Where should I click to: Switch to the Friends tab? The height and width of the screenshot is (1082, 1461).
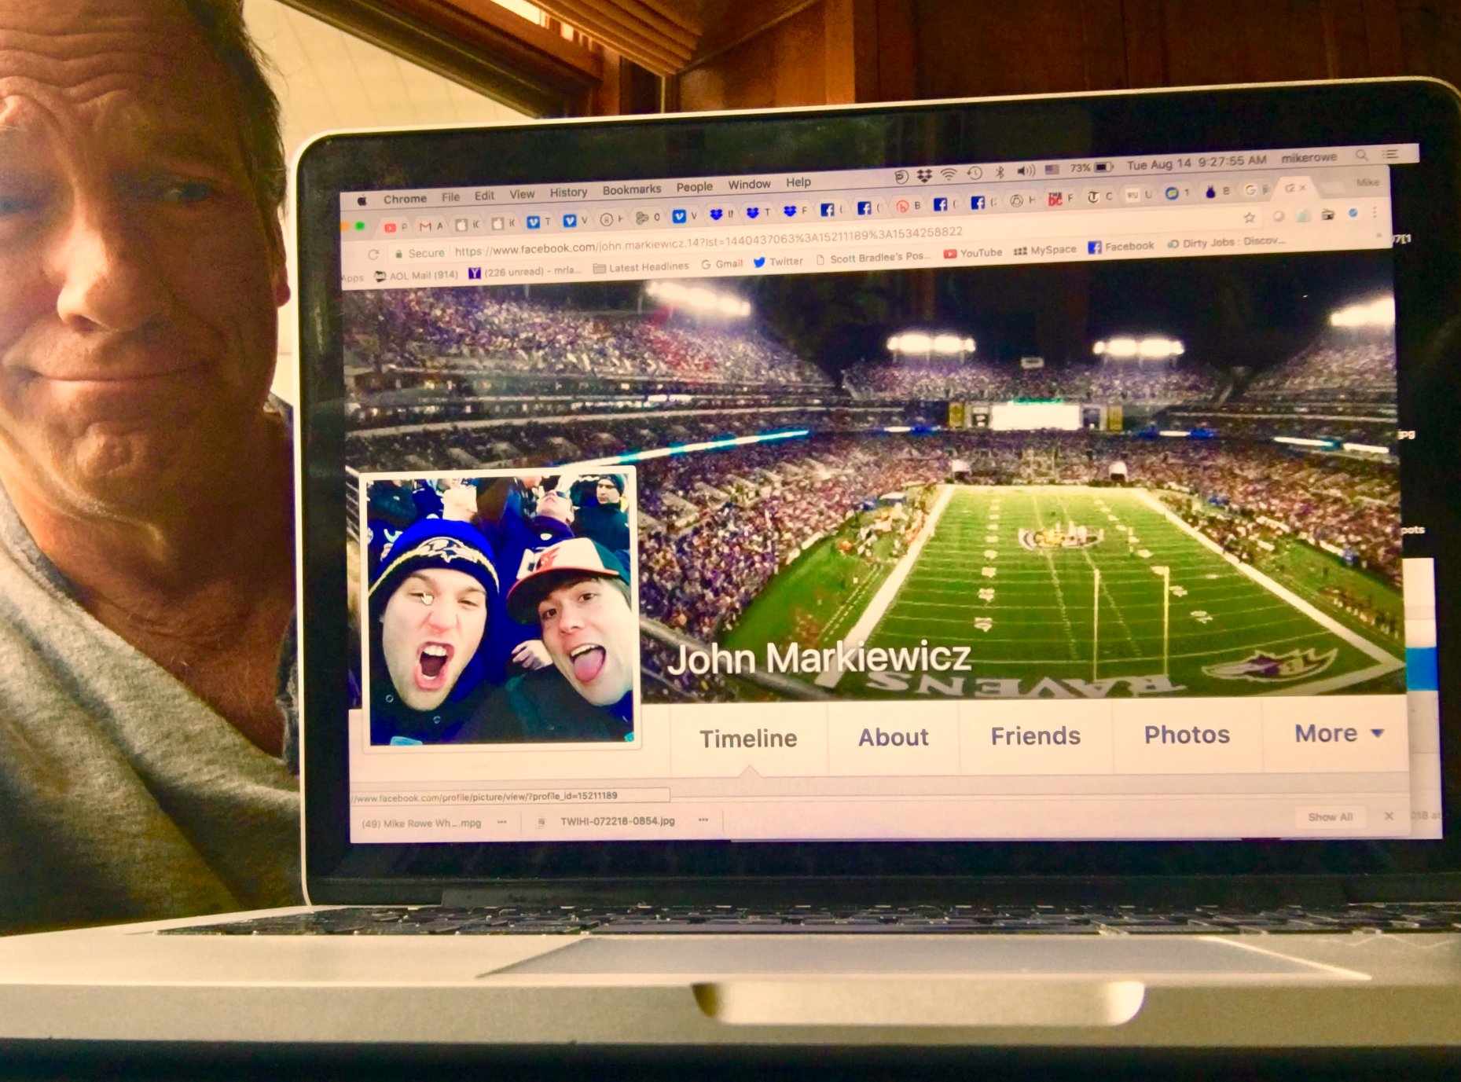point(1035,736)
